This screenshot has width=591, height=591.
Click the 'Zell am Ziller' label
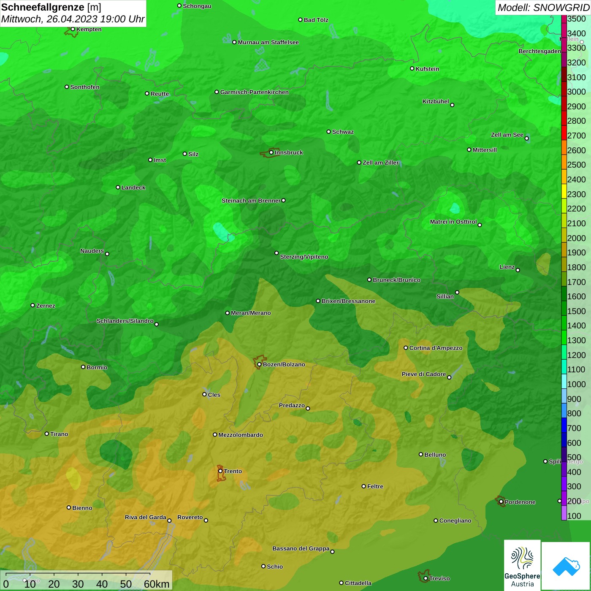click(381, 163)
